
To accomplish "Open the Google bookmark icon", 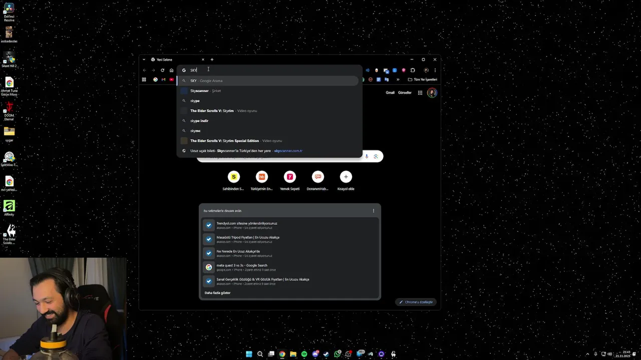I will [155, 79].
